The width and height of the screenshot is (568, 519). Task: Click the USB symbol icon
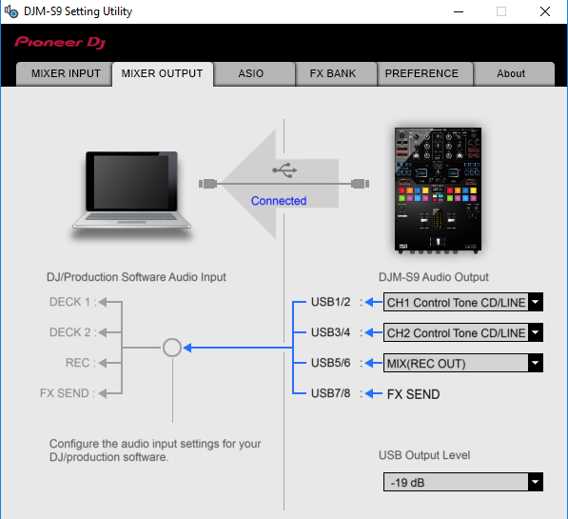[284, 170]
